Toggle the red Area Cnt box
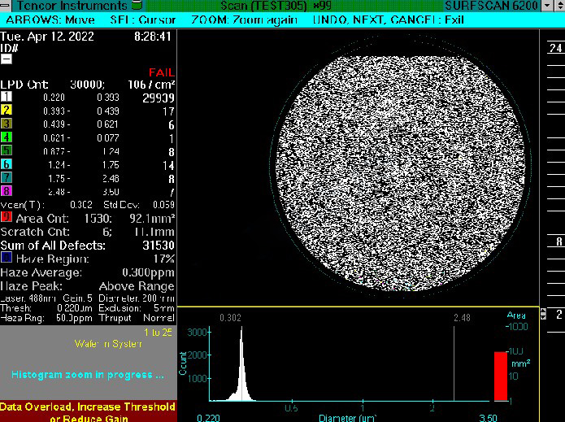 click(x=6, y=218)
